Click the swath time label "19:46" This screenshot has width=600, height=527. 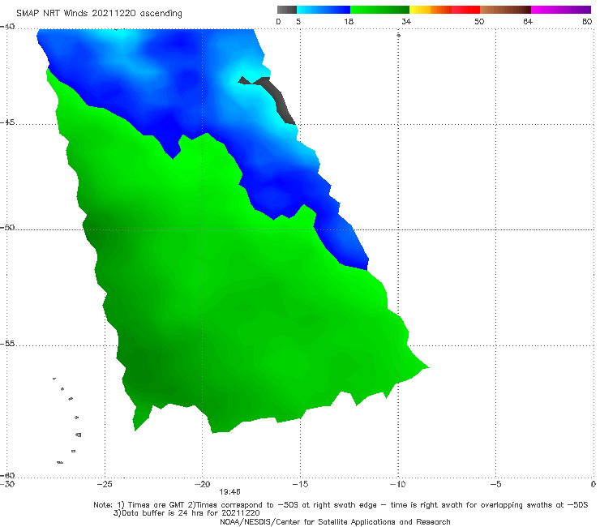click(229, 492)
